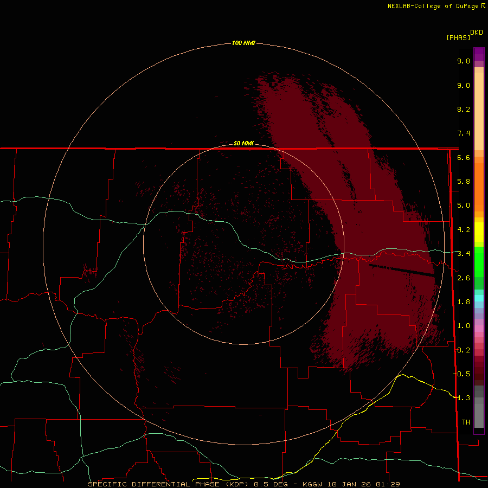Click the TH threshold label
Screen dimensions: 488x488
point(466,422)
